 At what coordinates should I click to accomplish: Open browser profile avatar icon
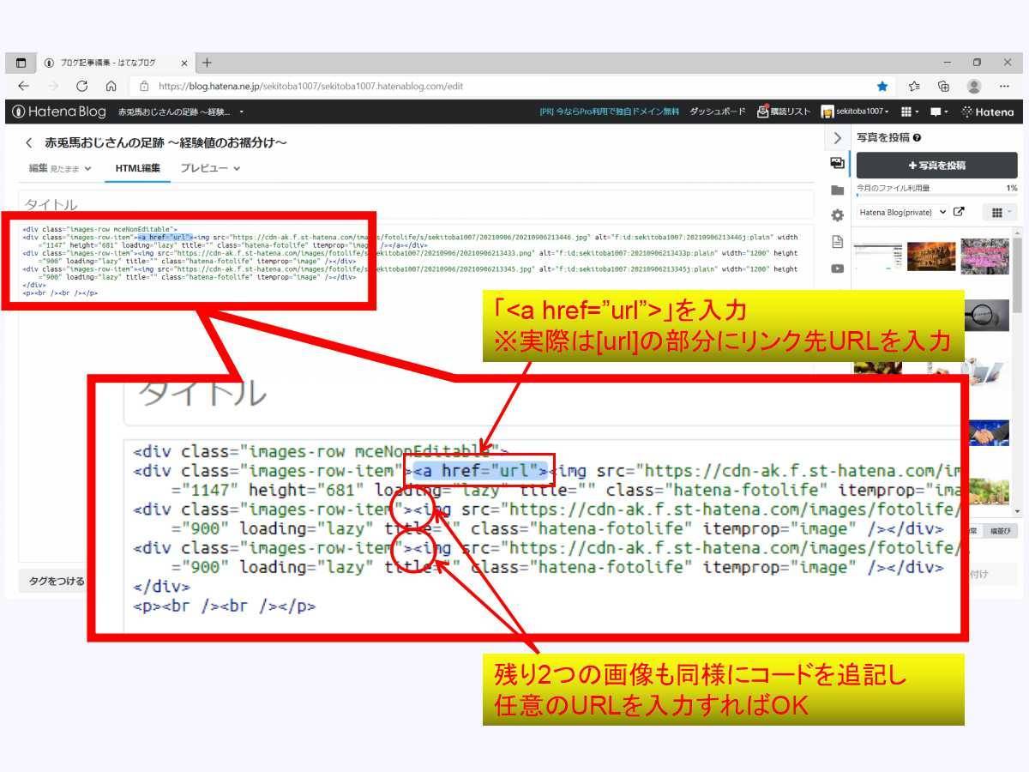pyautogui.click(x=974, y=86)
